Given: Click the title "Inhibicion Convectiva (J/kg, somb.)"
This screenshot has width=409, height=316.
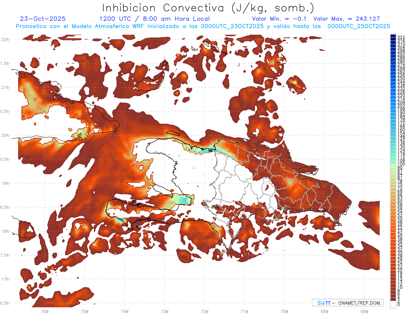Looking at the screenshot, I should (x=208, y=7).
